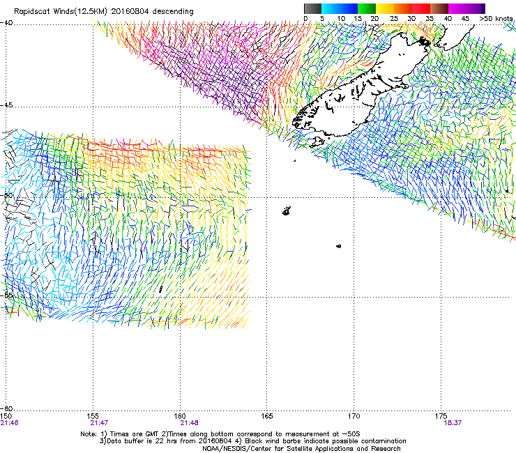Click the '-40' latitude label
The image size is (516, 453).
[6, 23]
